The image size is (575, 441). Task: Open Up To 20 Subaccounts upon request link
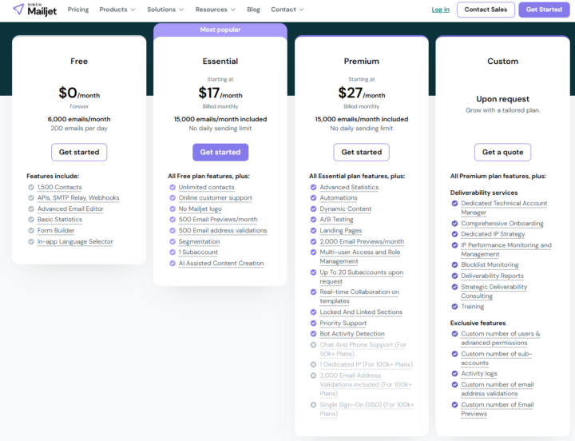[362, 276]
